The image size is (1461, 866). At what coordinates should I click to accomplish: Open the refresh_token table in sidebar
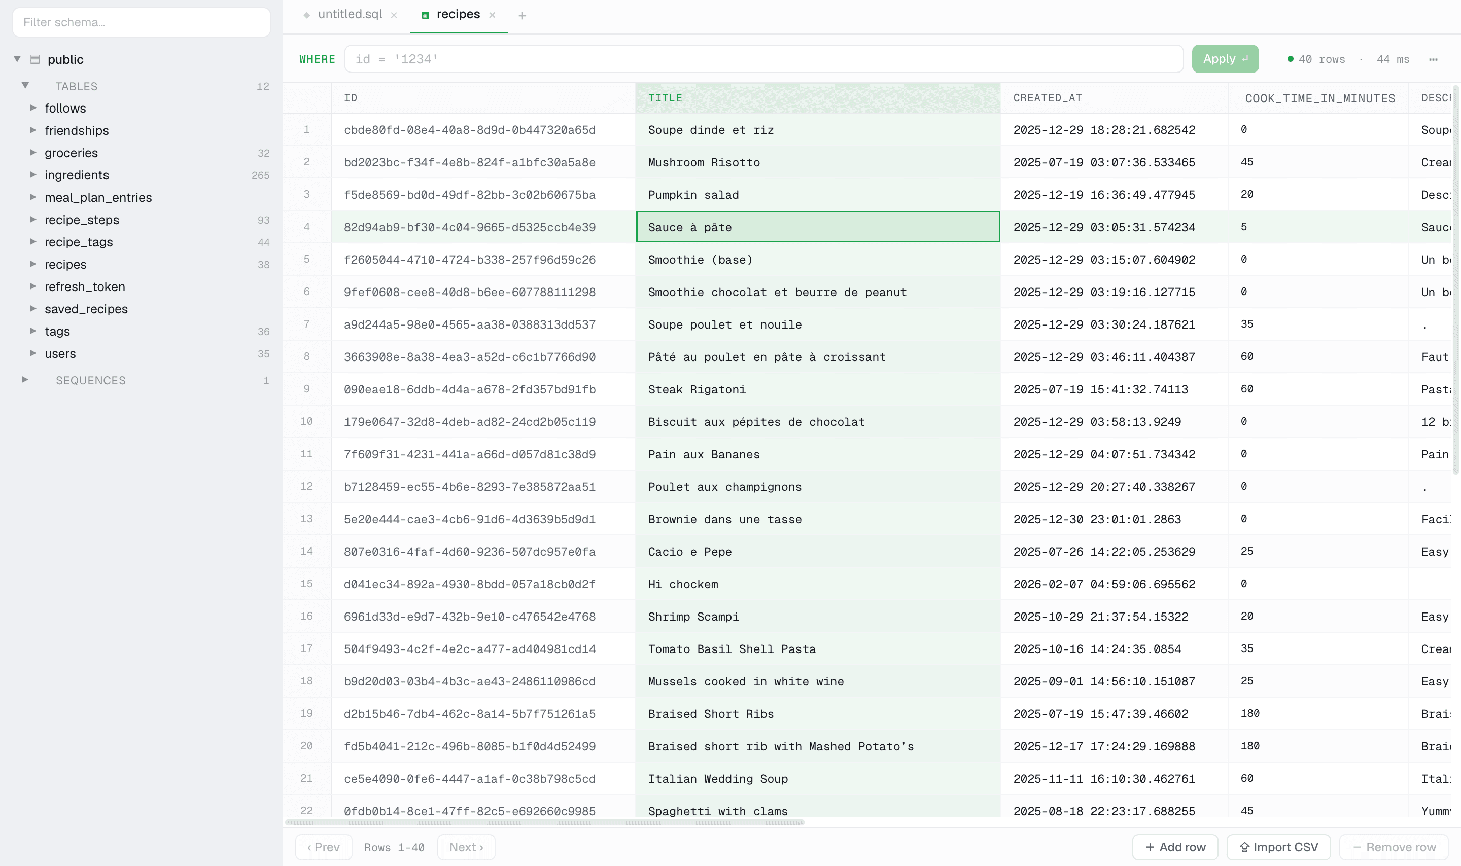coord(85,286)
